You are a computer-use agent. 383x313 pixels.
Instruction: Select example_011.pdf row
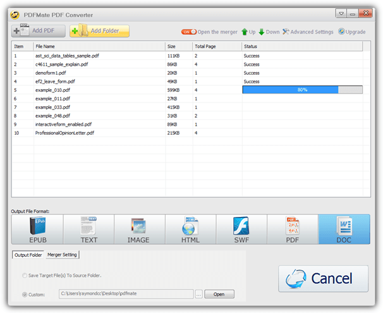pyautogui.click(x=187, y=99)
